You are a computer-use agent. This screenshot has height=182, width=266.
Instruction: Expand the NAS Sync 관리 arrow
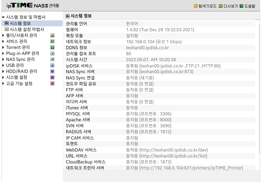pos(3,60)
